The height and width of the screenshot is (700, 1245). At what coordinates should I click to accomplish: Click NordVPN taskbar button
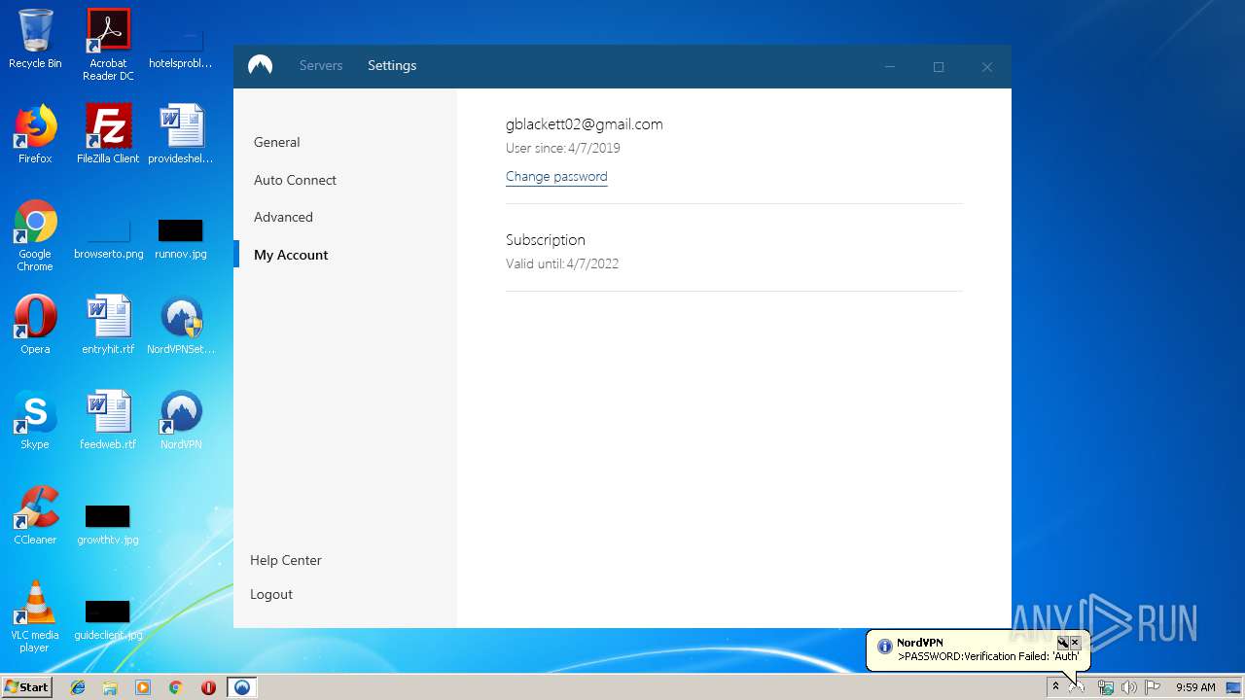(242, 687)
